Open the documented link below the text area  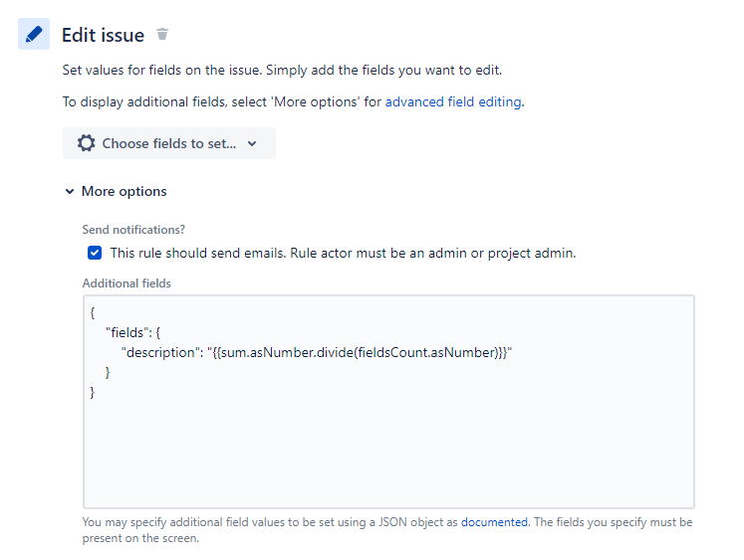494,521
